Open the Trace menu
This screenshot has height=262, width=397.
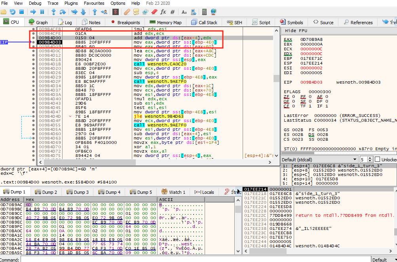point(53,3)
